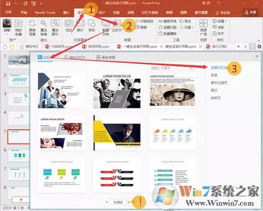The image size is (263, 211).
Task: Select the 更多资源 tab in the dialog
Action: pos(105,57)
